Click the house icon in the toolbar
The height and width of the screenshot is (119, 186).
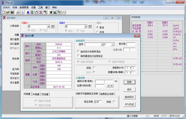tap(37, 12)
